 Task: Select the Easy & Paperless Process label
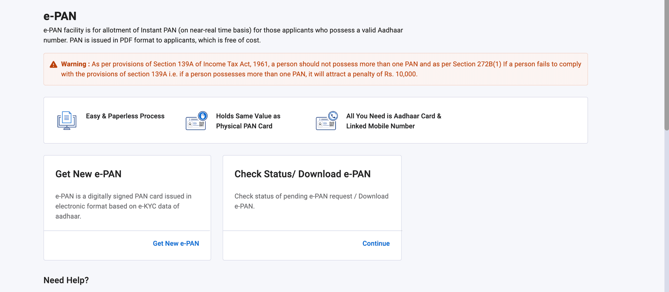click(125, 116)
